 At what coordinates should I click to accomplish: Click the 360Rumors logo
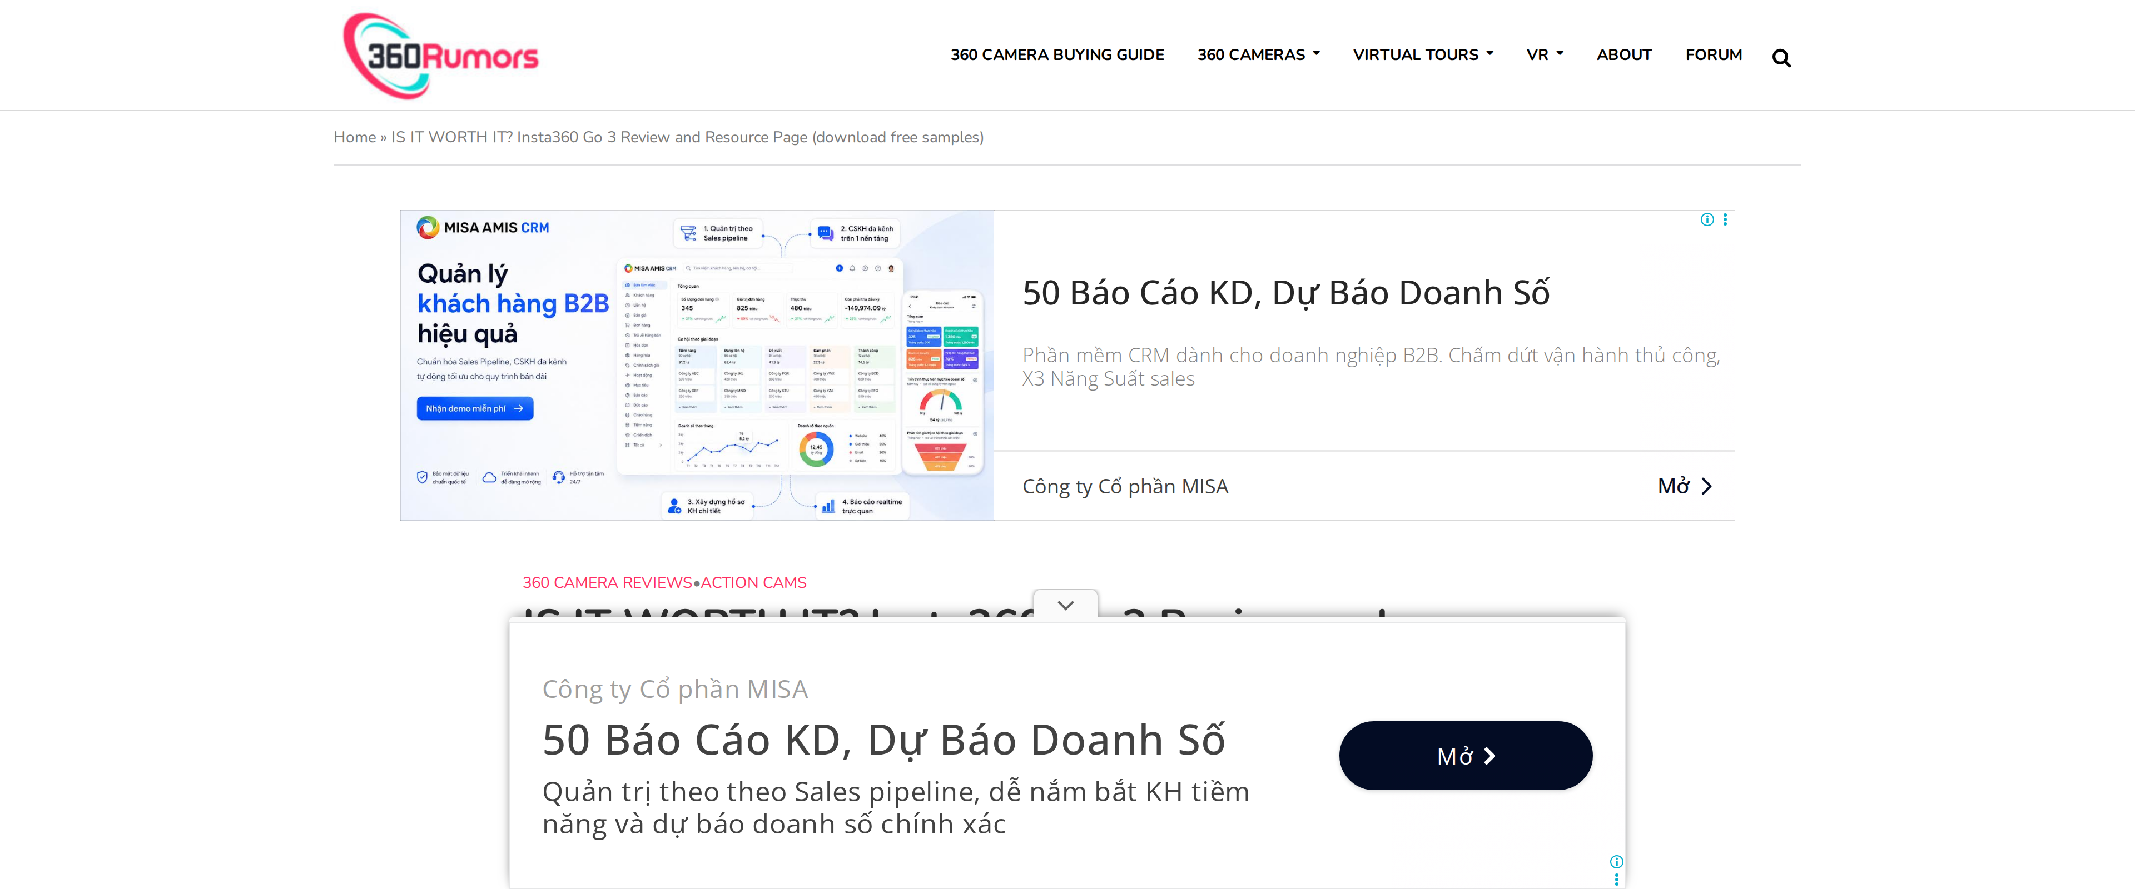click(x=441, y=56)
